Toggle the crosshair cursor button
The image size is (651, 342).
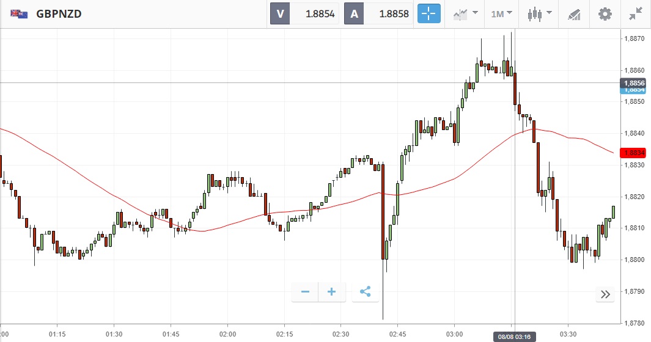[x=429, y=13]
